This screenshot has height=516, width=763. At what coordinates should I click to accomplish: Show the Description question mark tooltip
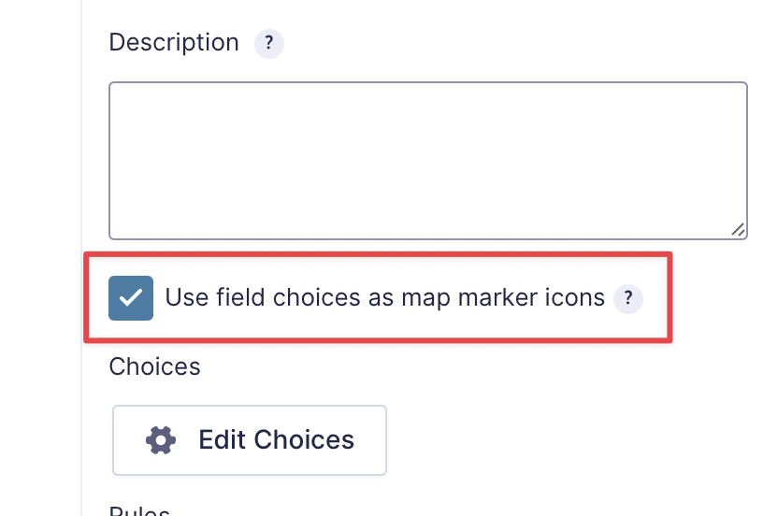tap(268, 43)
